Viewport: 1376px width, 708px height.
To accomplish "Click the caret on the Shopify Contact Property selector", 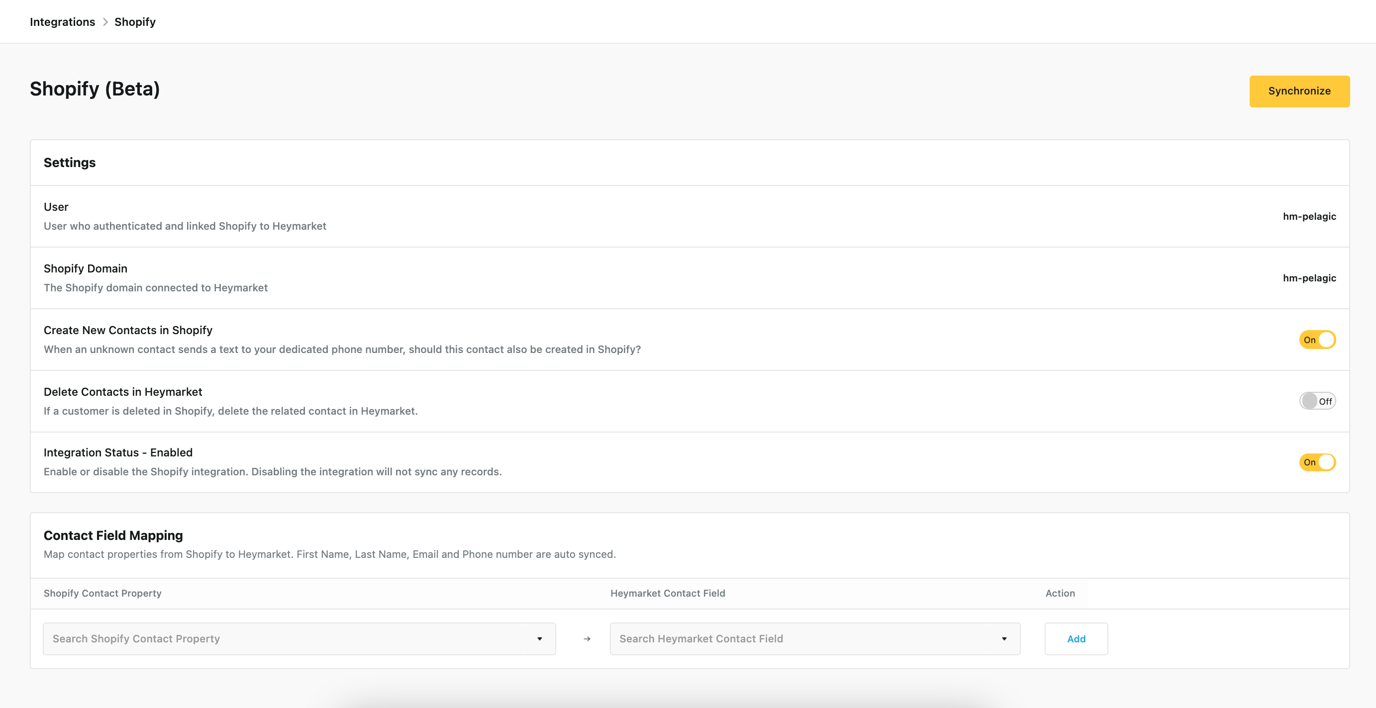I will click(x=541, y=638).
